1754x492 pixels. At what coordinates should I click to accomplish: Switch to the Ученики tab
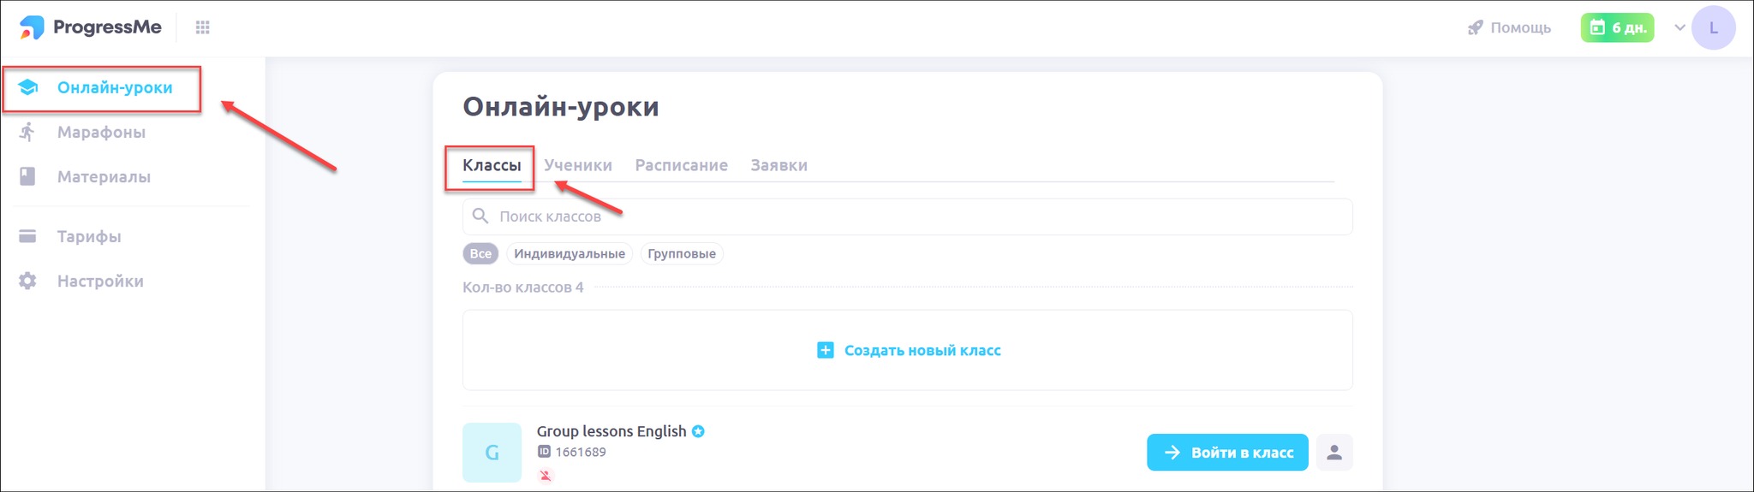[578, 165]
